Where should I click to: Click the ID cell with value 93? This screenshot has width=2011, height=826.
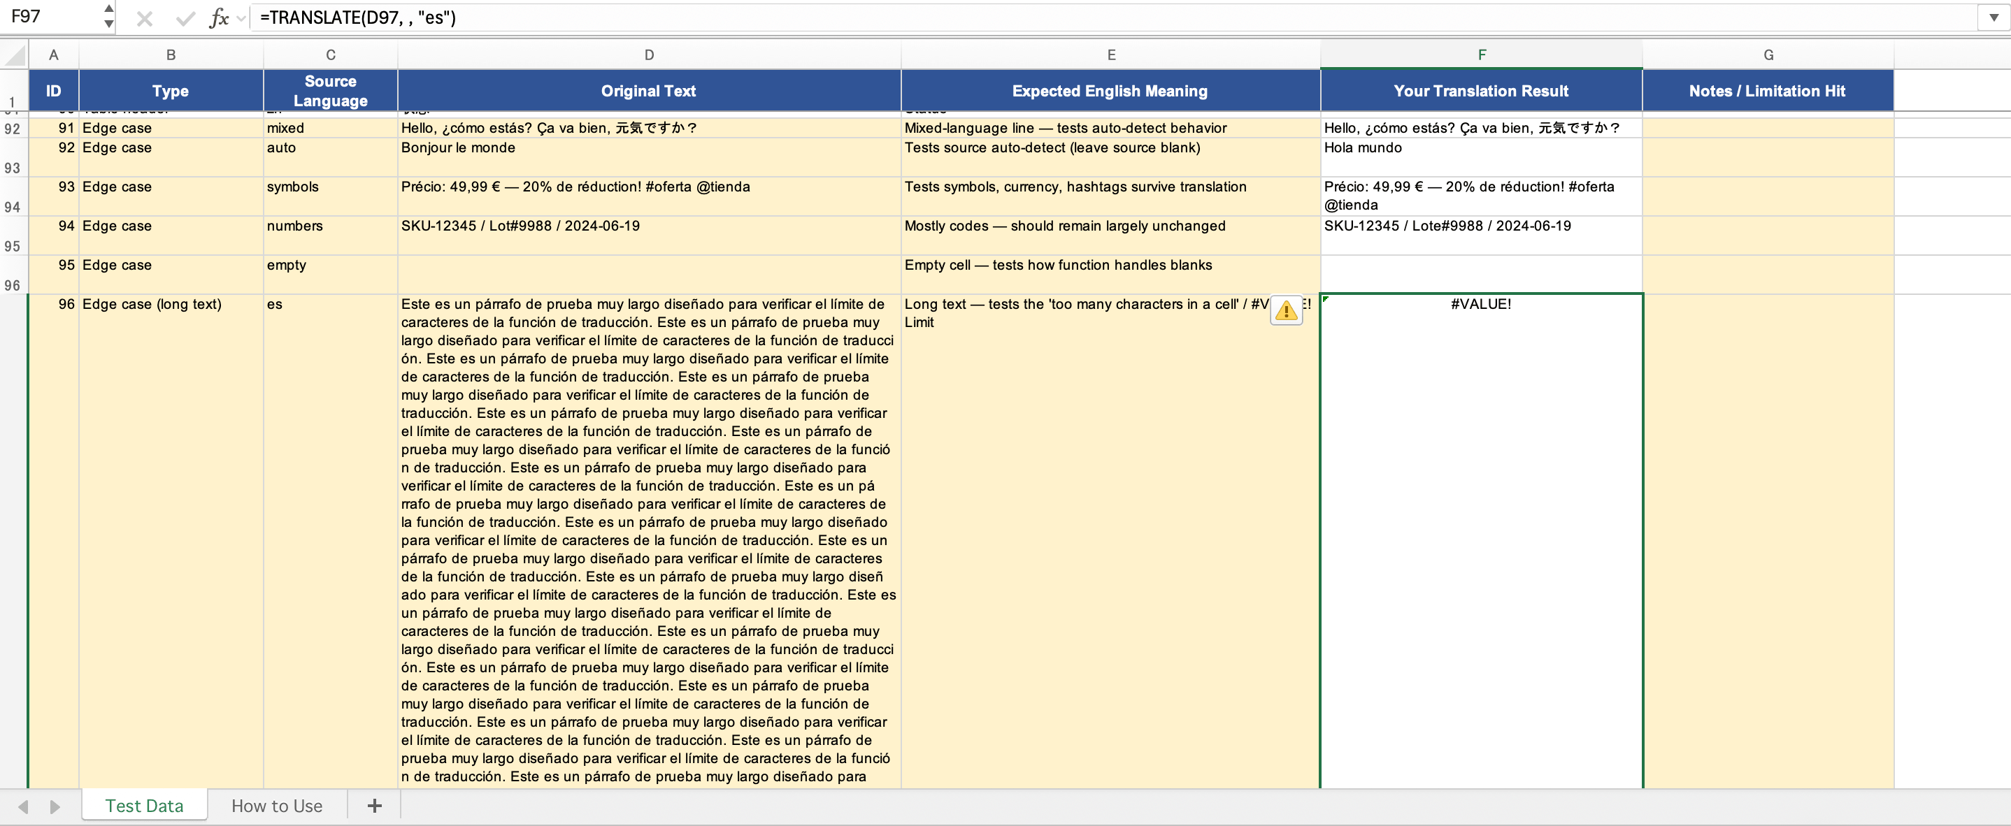pyautogui.click(x=53, y=196)
